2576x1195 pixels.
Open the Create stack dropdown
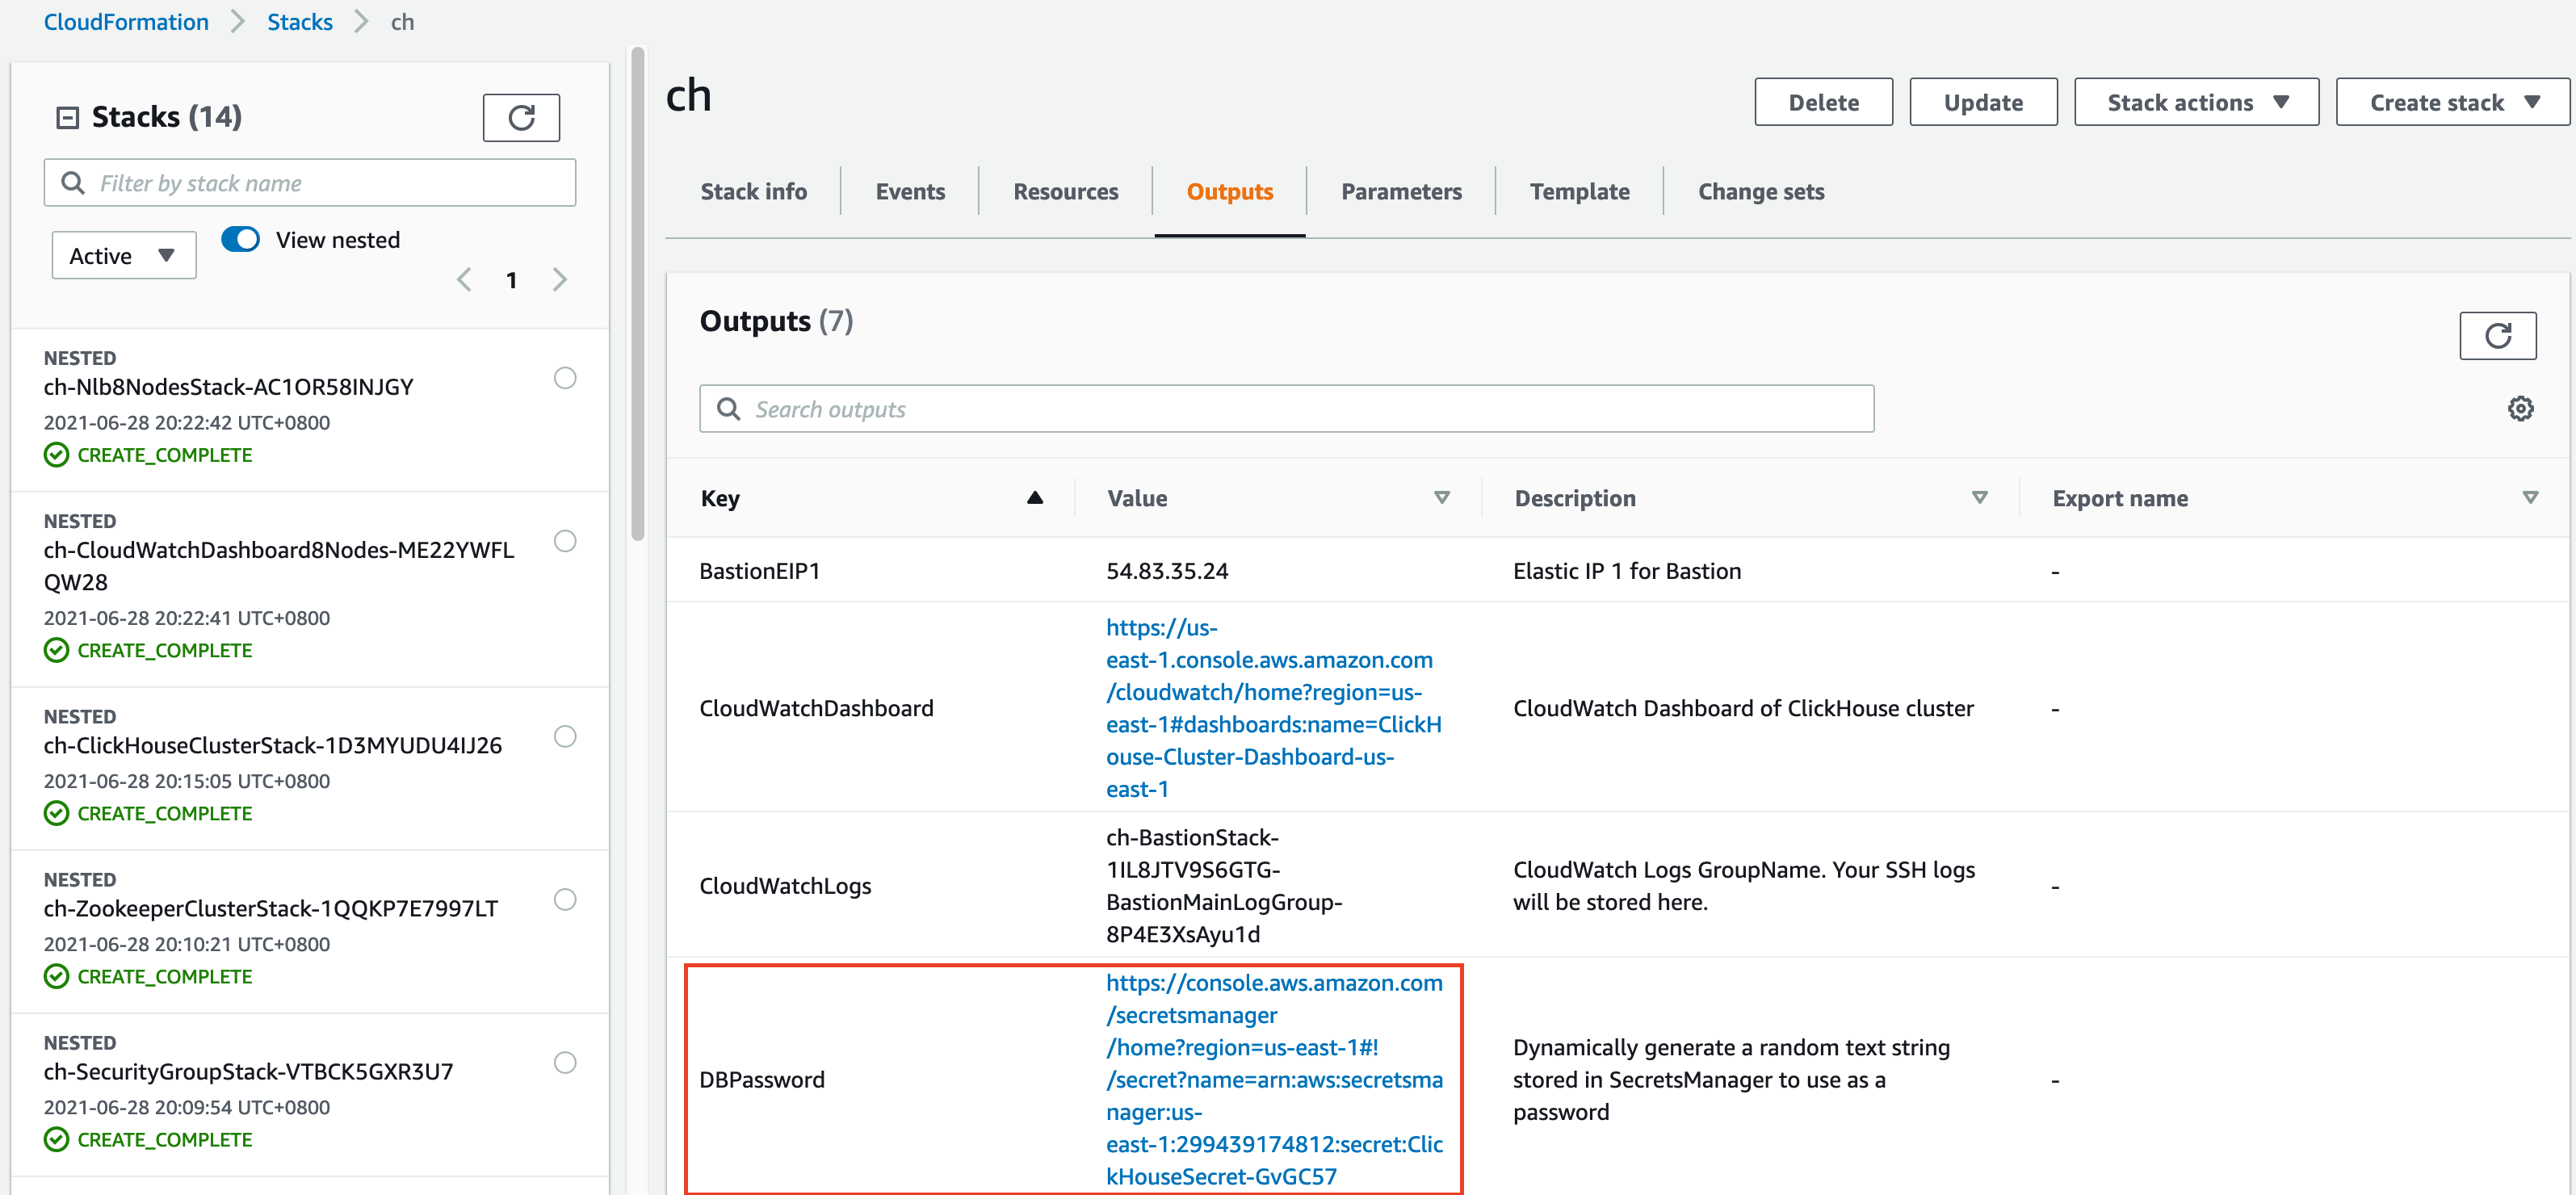[x=2452, y=102]
